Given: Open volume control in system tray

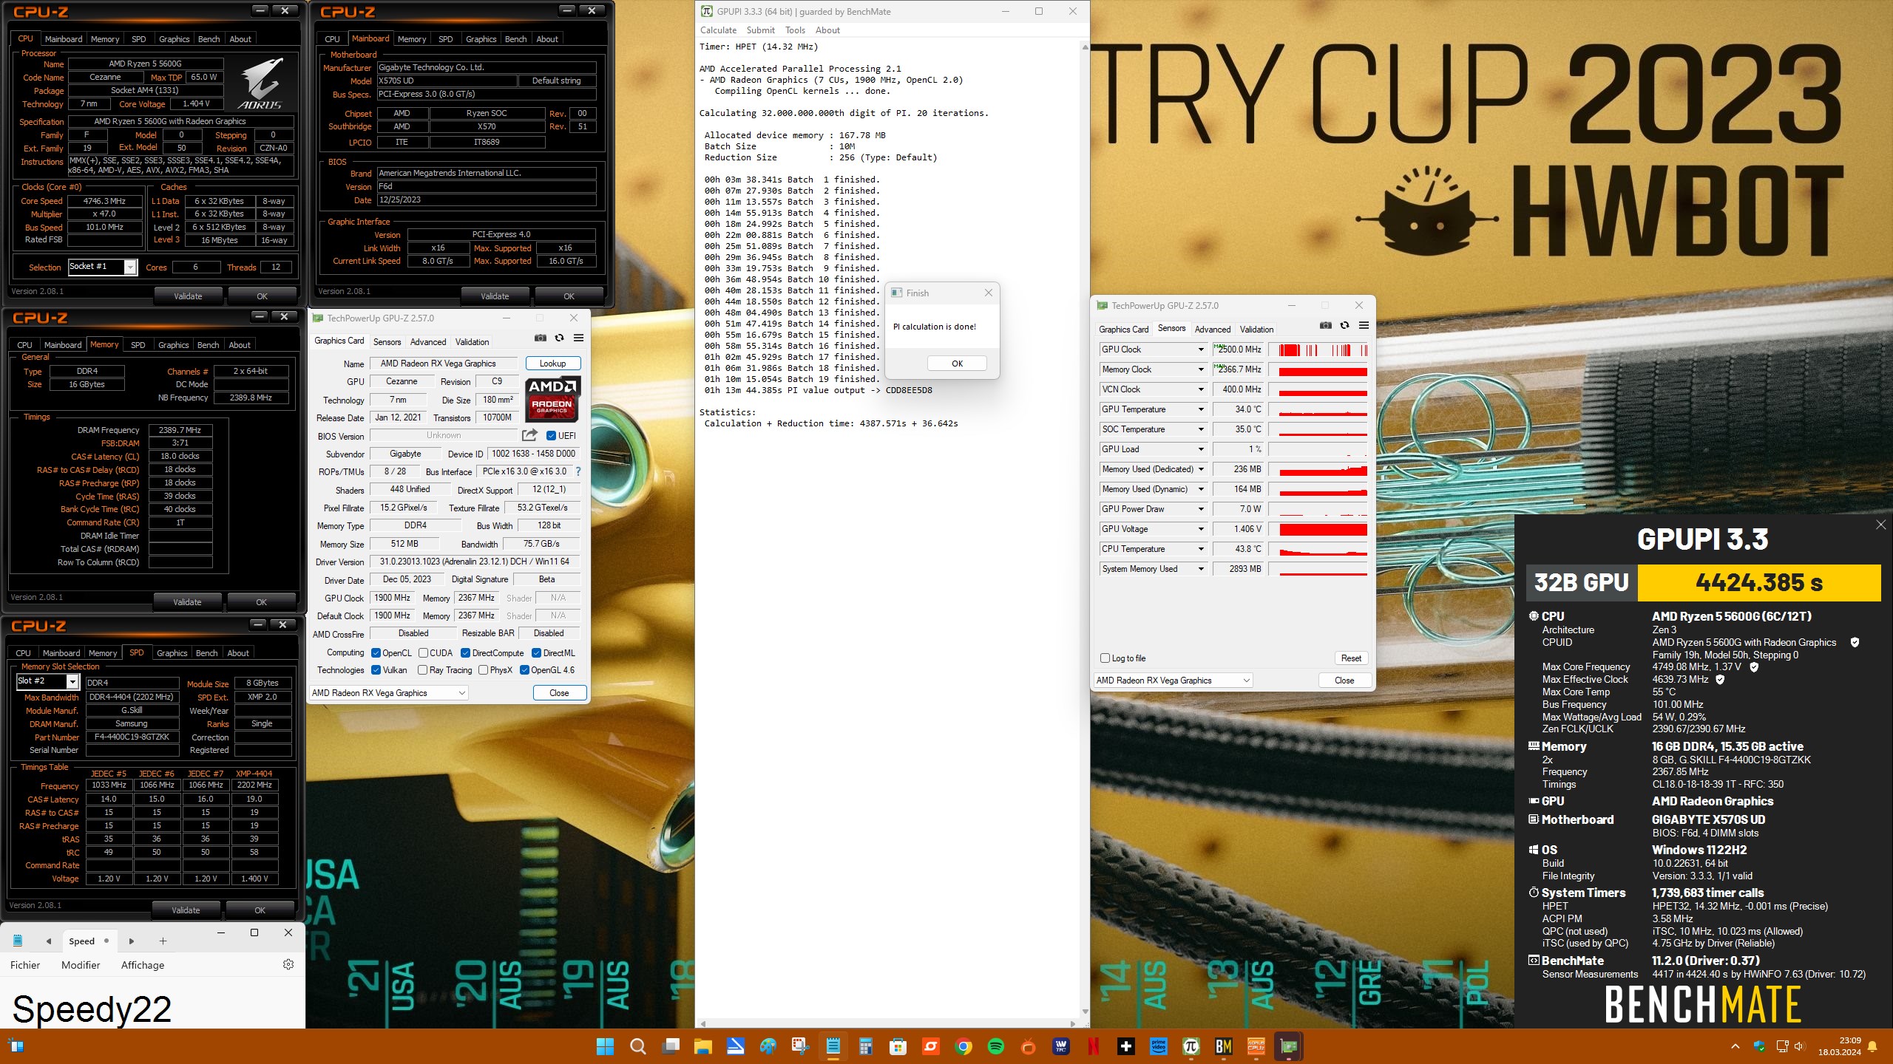Looking at the screenshot, I should (1799, 1046).
